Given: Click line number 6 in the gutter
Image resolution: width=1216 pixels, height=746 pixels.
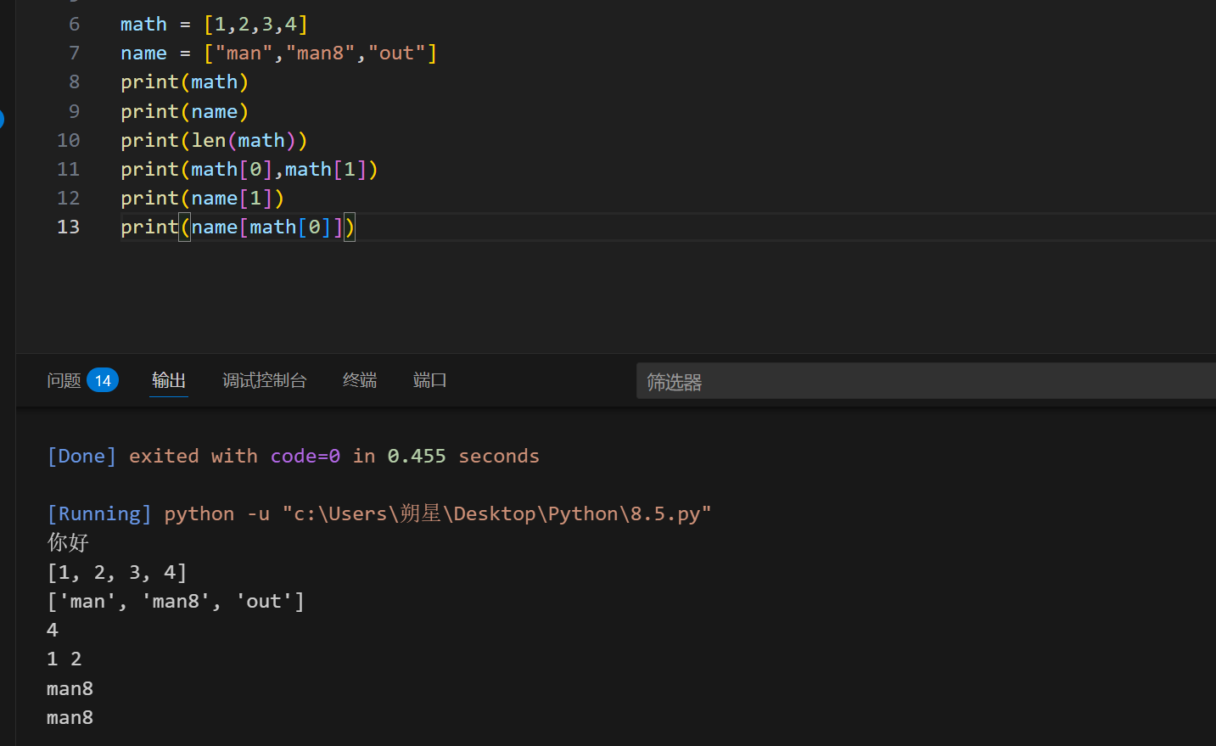Looking at the screenshot, I should [x=74, y=25].
